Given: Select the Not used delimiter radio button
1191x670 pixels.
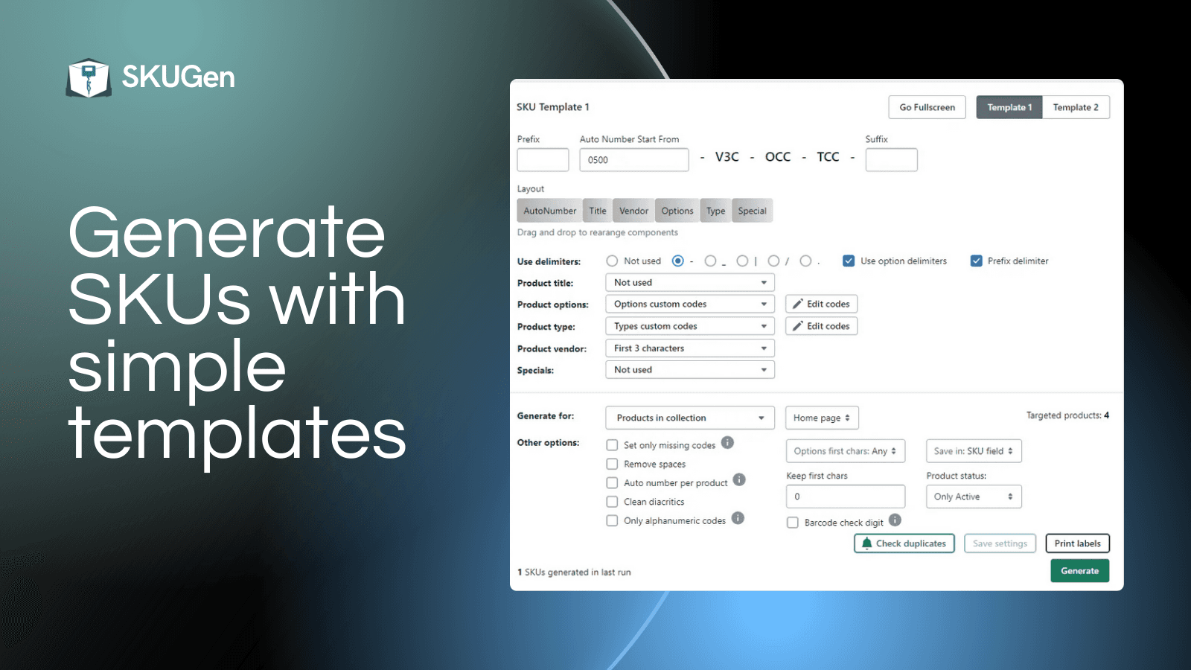Looking at the screenshot, I should [x=612, y=261].
